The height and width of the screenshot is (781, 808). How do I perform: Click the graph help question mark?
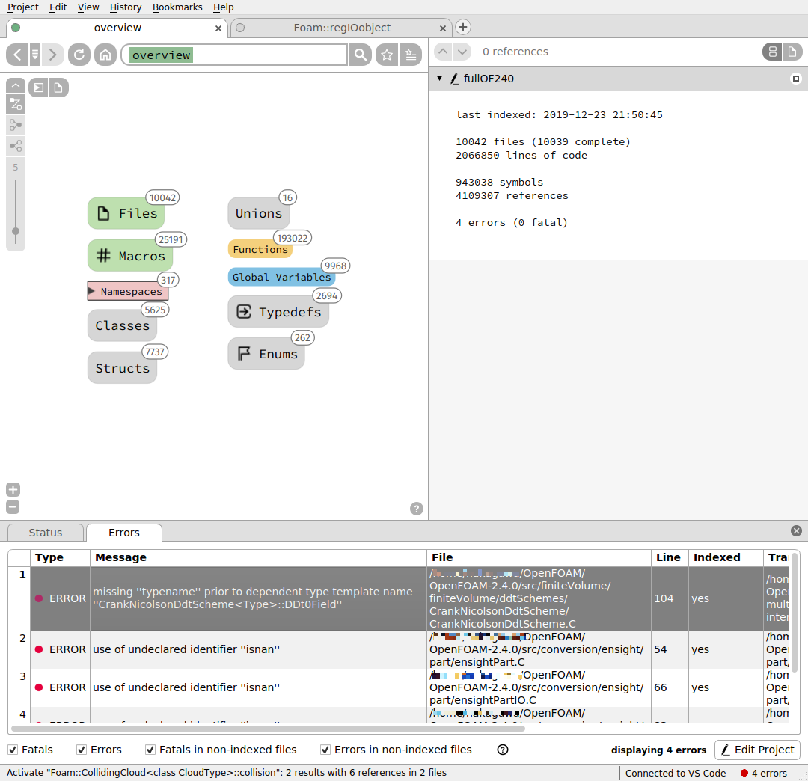coord(417,509)
